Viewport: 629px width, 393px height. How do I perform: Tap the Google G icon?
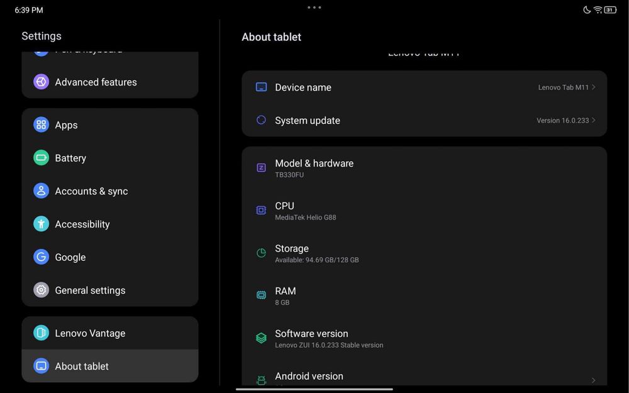pos(41,257)
